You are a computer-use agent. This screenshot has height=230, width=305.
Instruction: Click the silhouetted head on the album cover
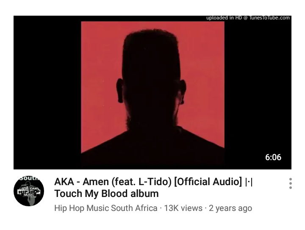pyautogui.click(x=151, y=78)
